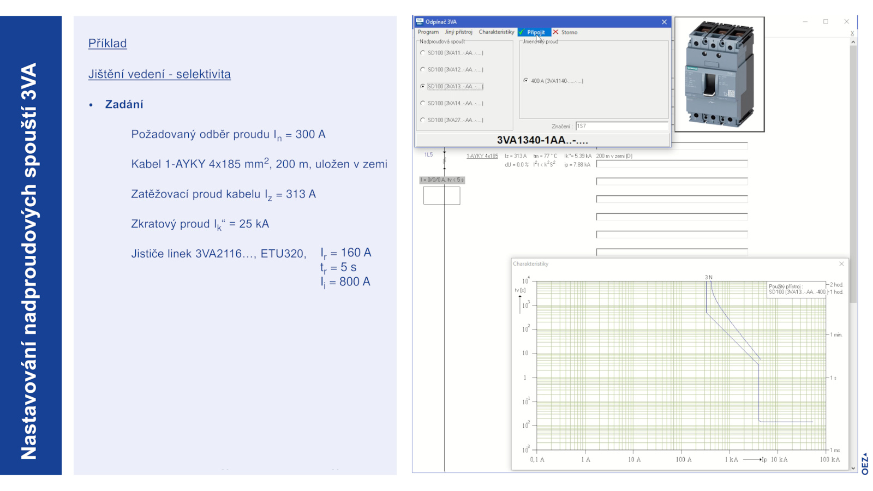This screenshot has height=491, width=873.
Task: Close the Charakteristiky chart panel
Action: (x=841, y=264)
